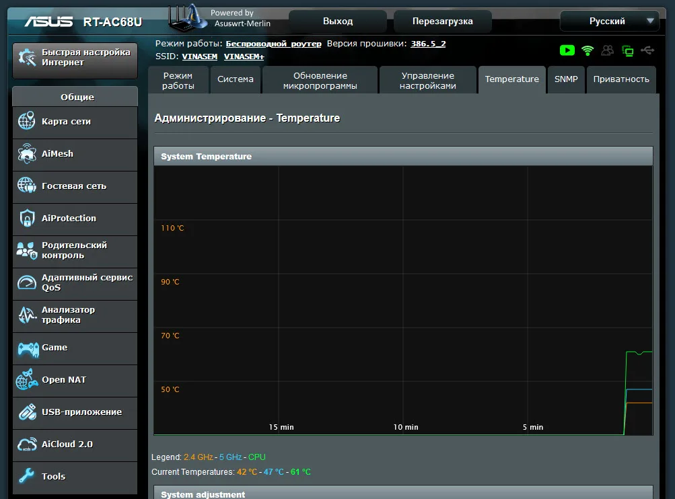Screen dimensions: 675x499
Task: Click the guest network users status icon
Action: [x=608, y=50]
